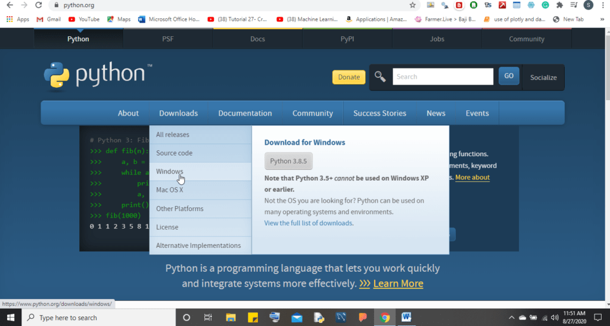This screenshot has width=610, height=326.
Task: Switch to the PyPI top tab
Action: coord(347,39)
